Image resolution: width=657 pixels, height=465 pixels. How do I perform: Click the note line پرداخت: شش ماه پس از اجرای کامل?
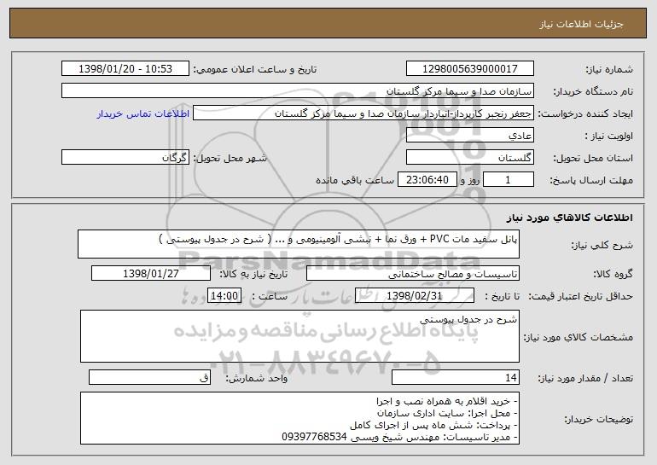(434, 425)
